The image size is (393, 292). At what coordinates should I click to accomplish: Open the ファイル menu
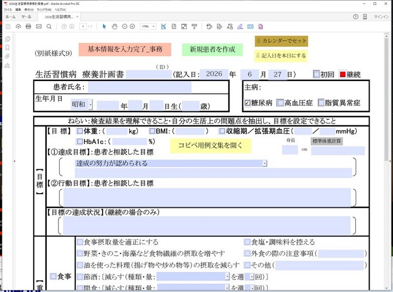(7, 9)
